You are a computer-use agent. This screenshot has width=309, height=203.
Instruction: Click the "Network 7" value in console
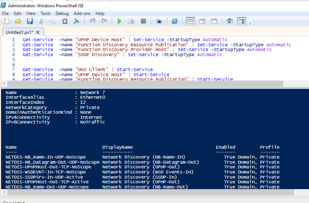coord(92,93)
